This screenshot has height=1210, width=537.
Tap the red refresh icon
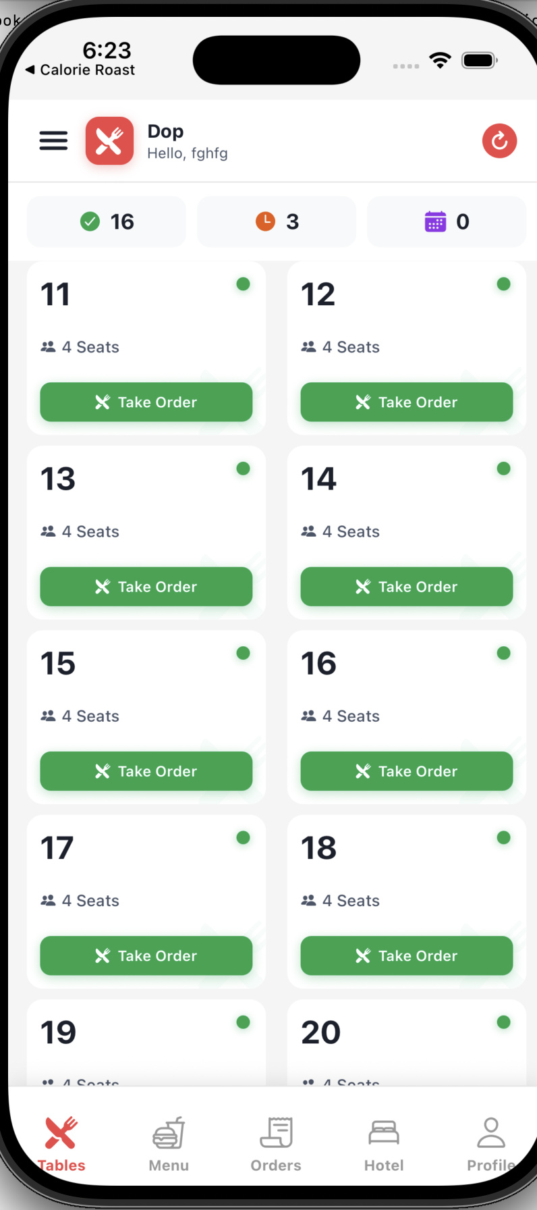tap(499, 140)
